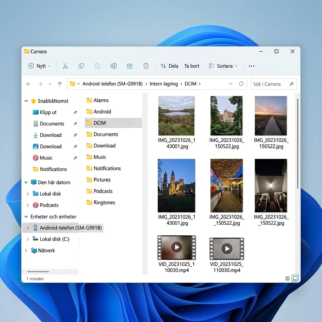322x322 pixels.
Task: Open the three-dot More options menu
Action: [252, 66]
